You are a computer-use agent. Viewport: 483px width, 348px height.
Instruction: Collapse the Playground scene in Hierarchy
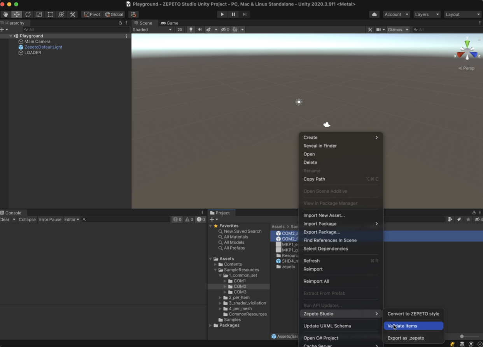coord(11,36)
